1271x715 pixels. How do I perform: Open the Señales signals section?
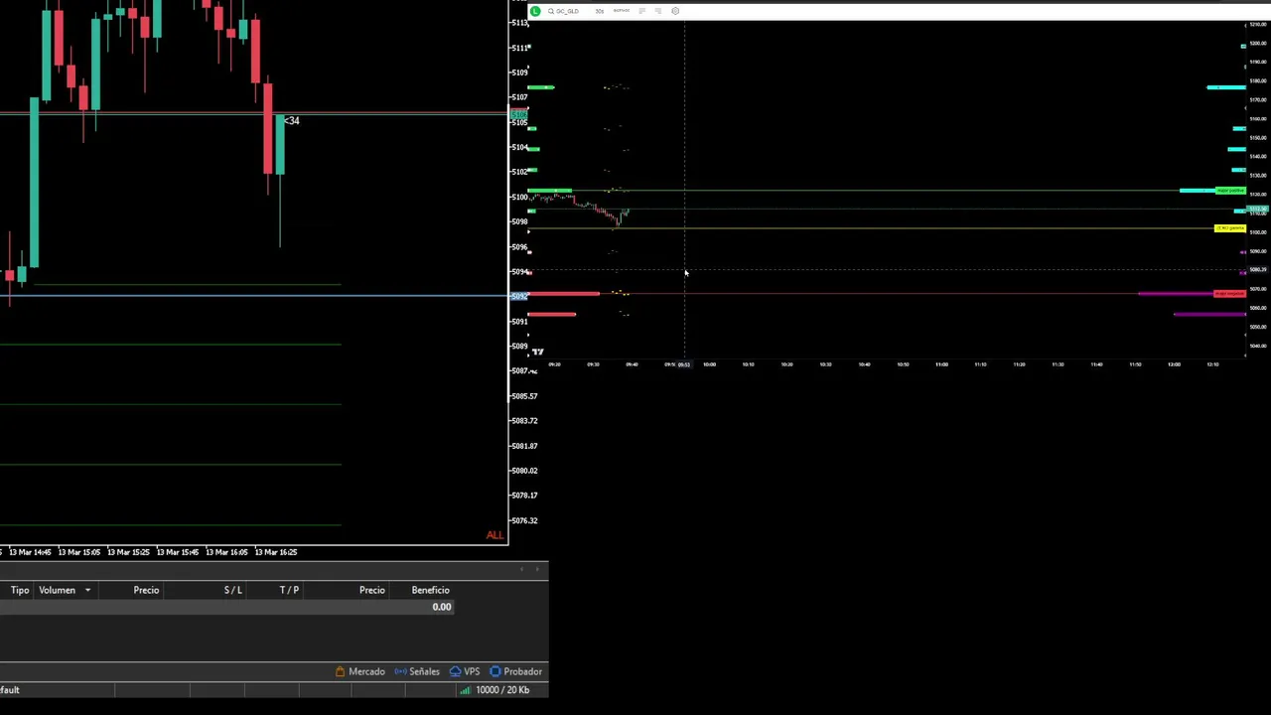pyautogui.click(x=417, y=672)
